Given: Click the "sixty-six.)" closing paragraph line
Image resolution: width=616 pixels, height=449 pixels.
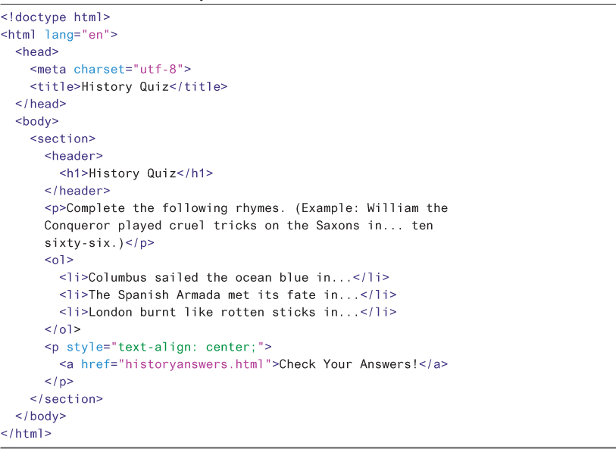Looking at the screenshot, I should 99,243.
